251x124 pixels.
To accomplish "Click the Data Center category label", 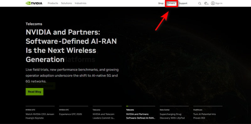I will 164,110.
